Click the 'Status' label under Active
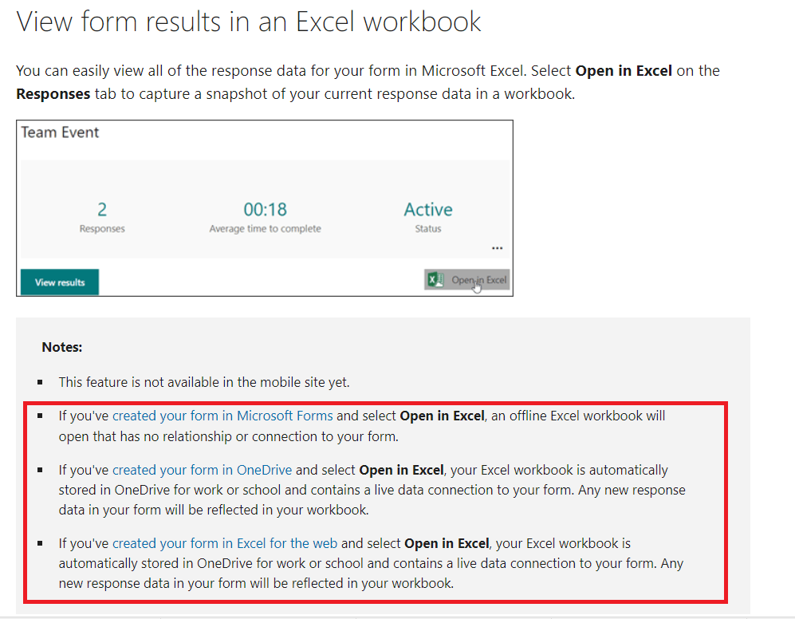This screenshot has height=619, width=795. (428, 229)
